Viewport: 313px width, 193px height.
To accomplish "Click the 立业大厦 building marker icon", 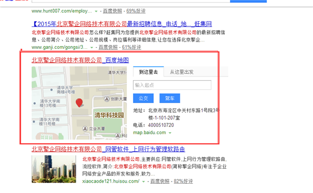I will pos(85,128).
